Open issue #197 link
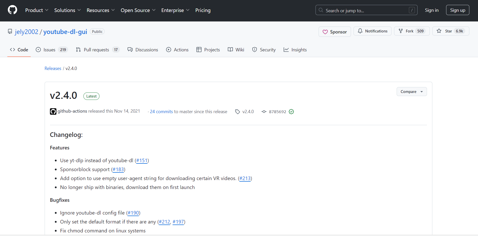This screenshot has height=236, width=478. 178,222
